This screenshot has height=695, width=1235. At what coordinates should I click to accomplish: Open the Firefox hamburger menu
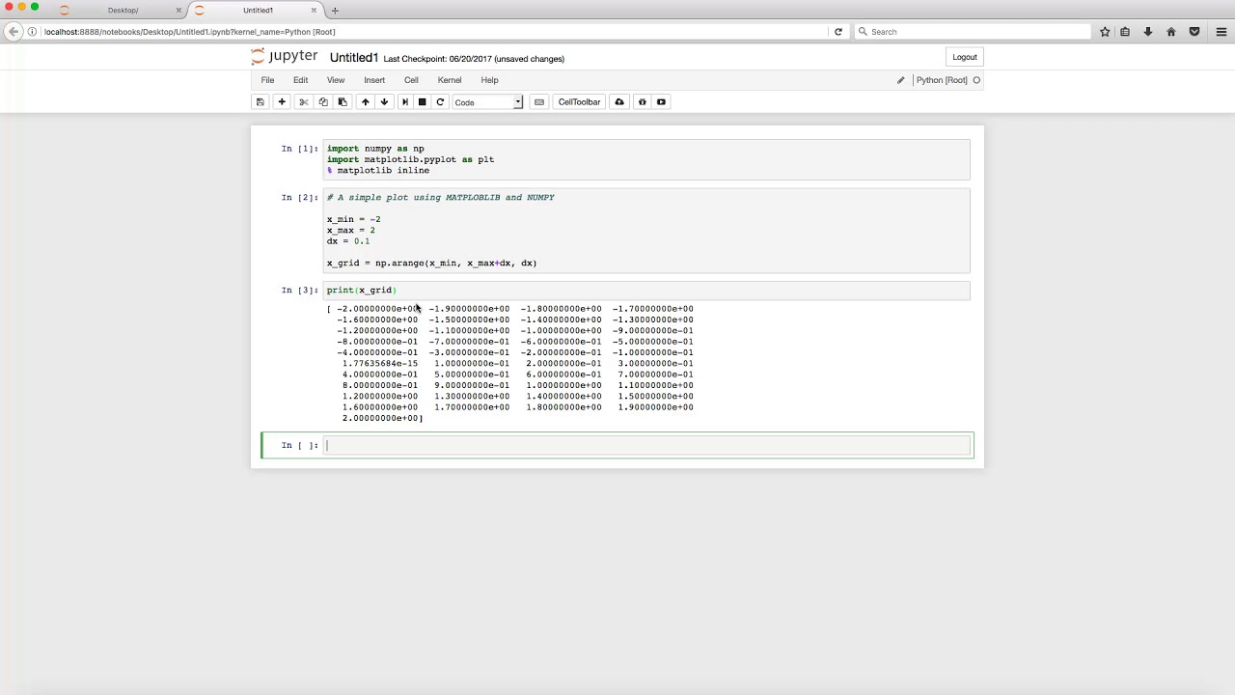(x=1221, y=32)
